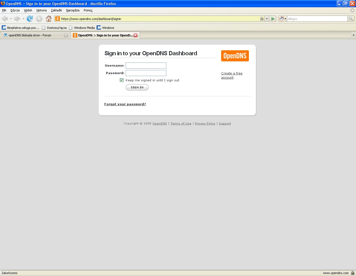Click the Zakończono status bar text

pyautogui.click(x=9, y=273)
